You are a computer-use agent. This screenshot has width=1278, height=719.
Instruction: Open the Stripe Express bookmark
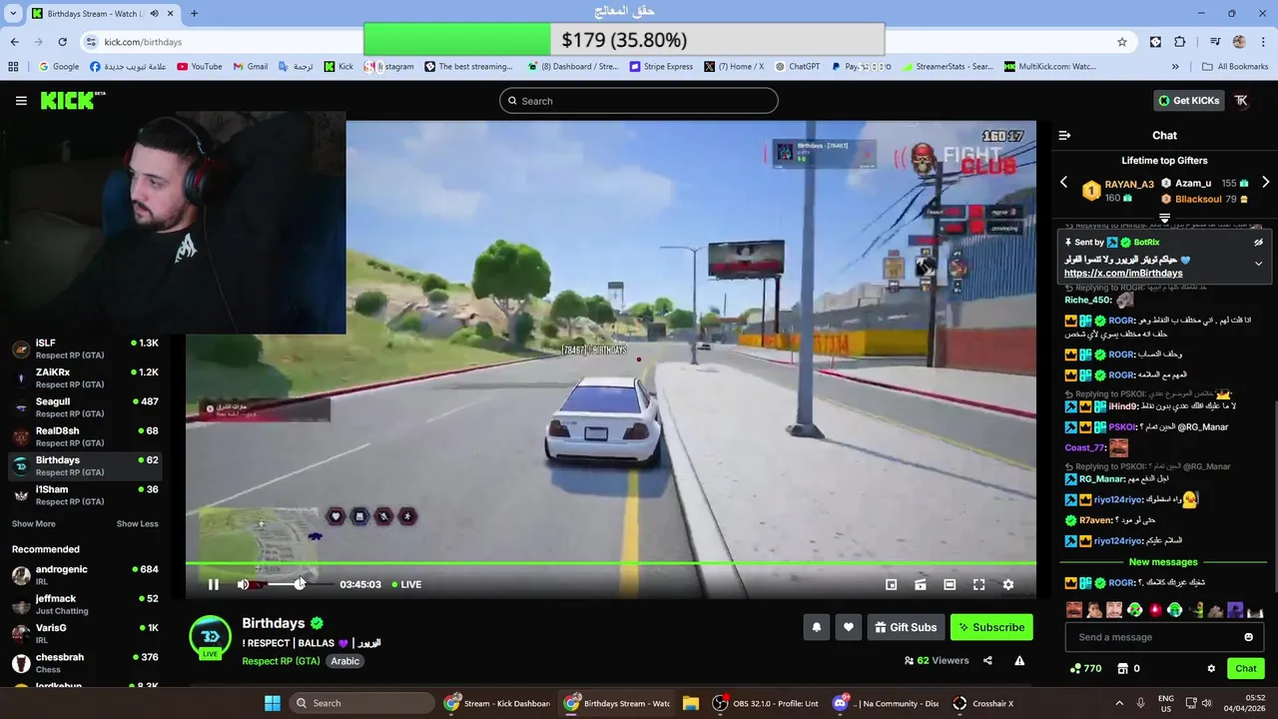pos(661,67)
